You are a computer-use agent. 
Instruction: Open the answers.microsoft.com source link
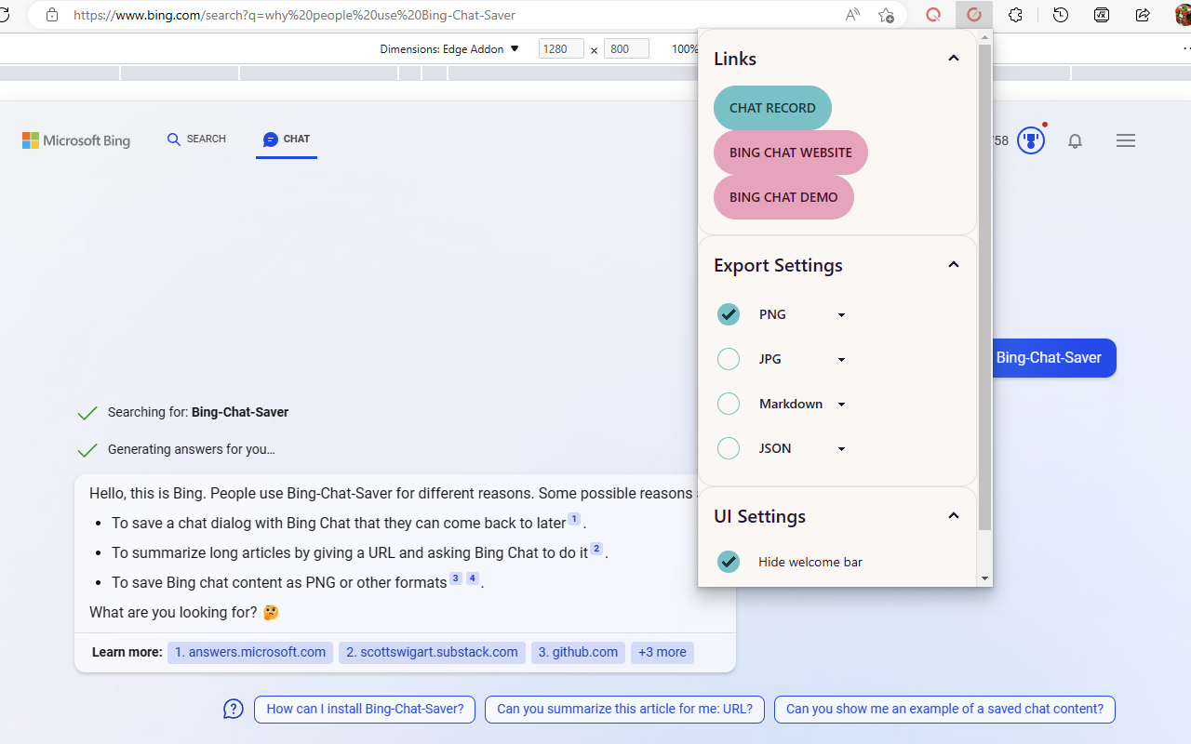point(250,653)
